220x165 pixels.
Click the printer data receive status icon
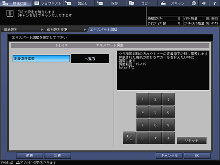tap(18, 162)
